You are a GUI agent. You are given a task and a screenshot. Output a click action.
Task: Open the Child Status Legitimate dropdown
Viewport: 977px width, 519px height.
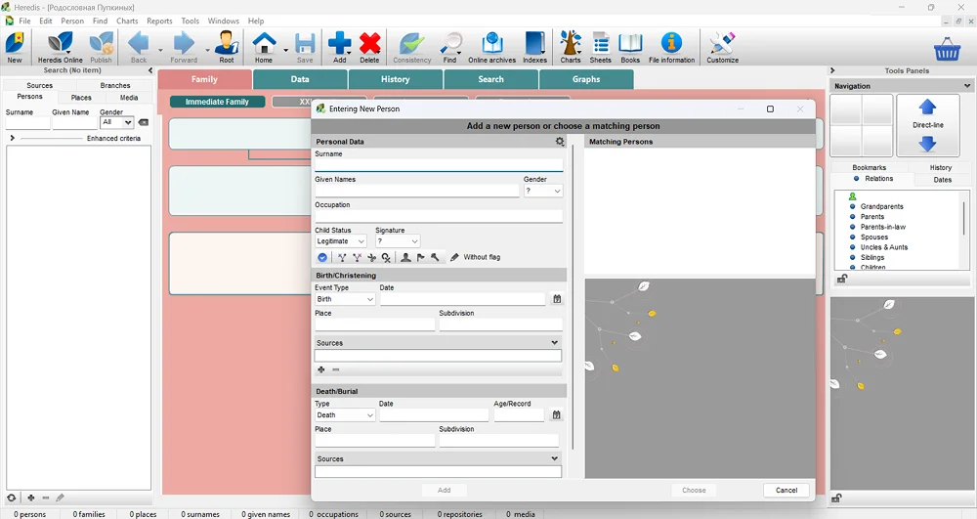(x=341, y=241)
